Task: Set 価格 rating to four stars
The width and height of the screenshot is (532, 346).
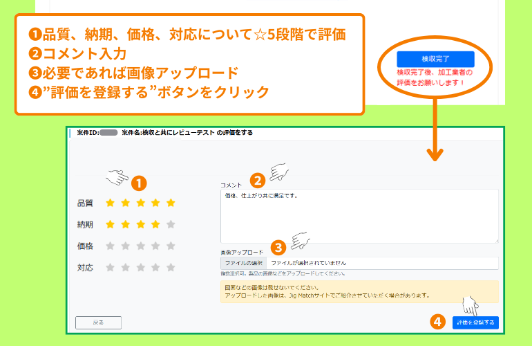Action: point(155,246)
